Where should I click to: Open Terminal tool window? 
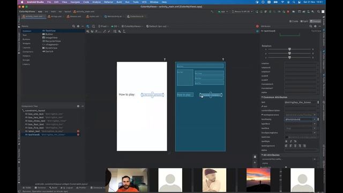(40, 188)
